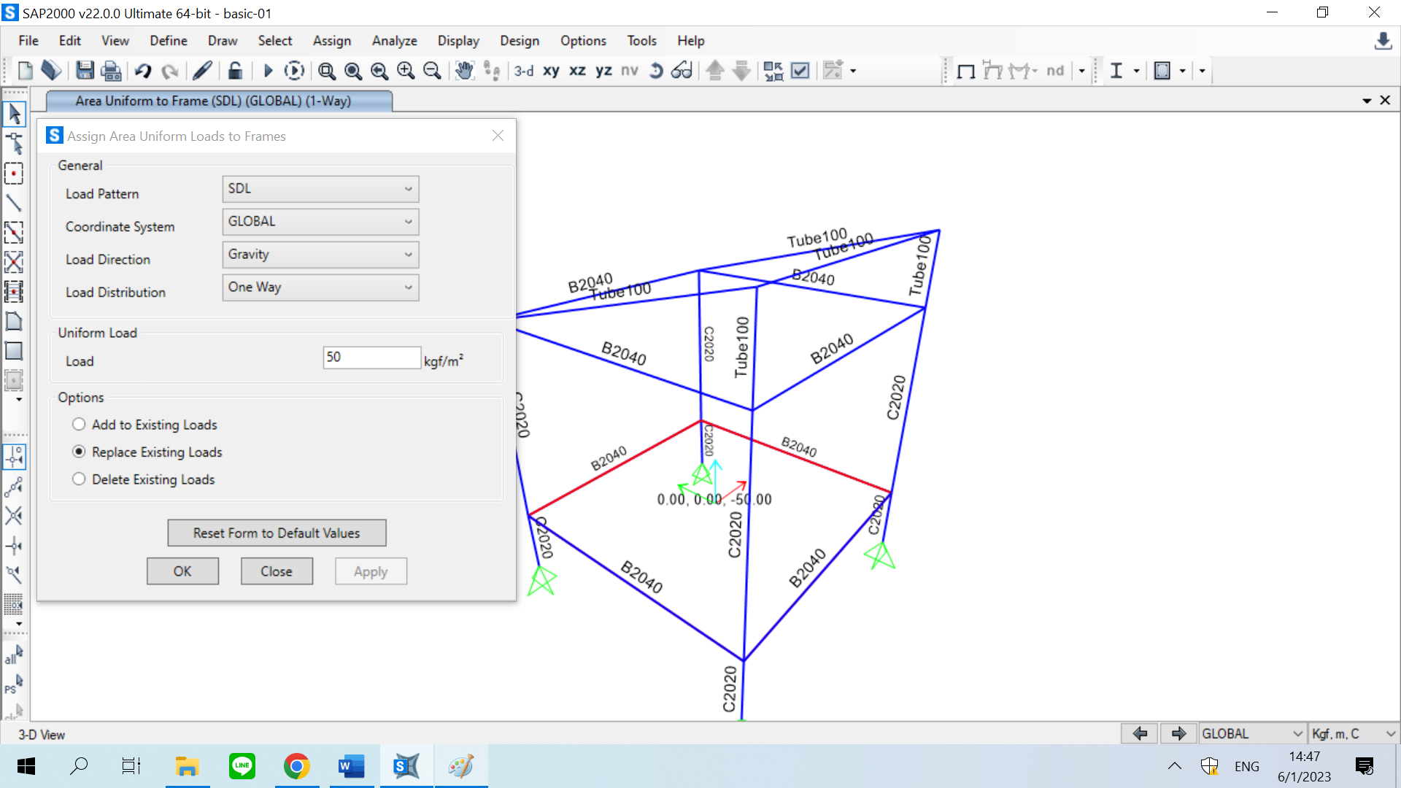
Task: Click the Save model icon
Action: 85,71
